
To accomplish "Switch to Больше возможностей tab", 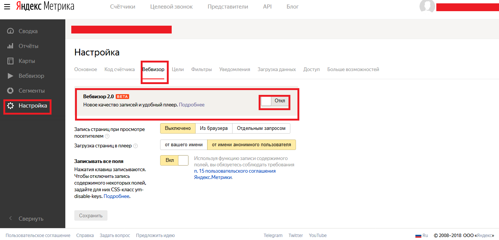I will click(x=353, y=69).
